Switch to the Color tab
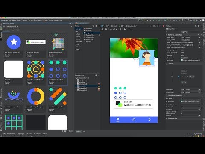This screenshot has width=205, height=154. point(13,30)
